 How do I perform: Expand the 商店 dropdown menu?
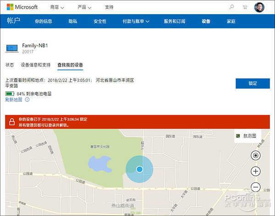[57, 7]
